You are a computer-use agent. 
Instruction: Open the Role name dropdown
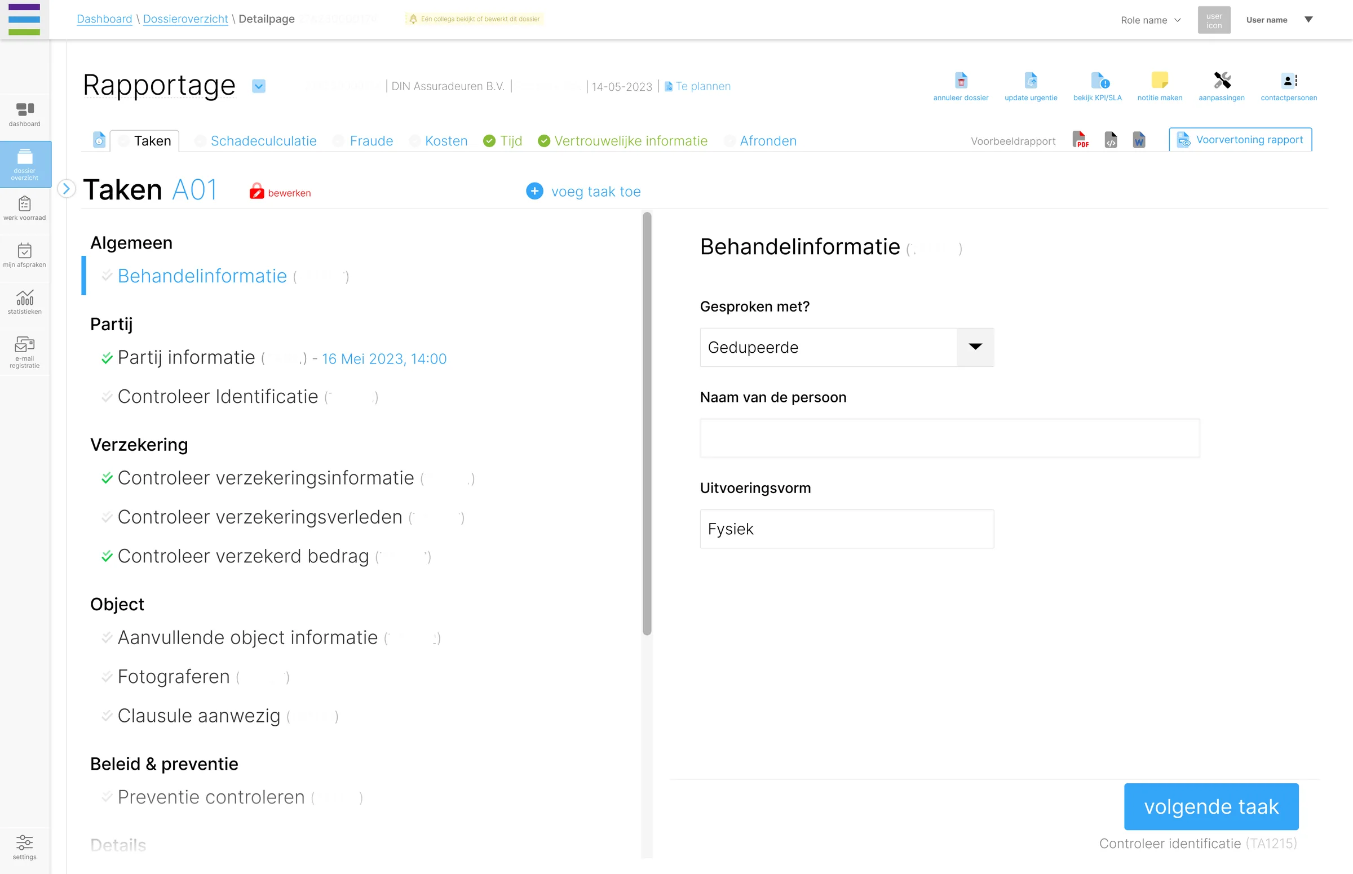pyautogui.click(x=1150, y=20)
